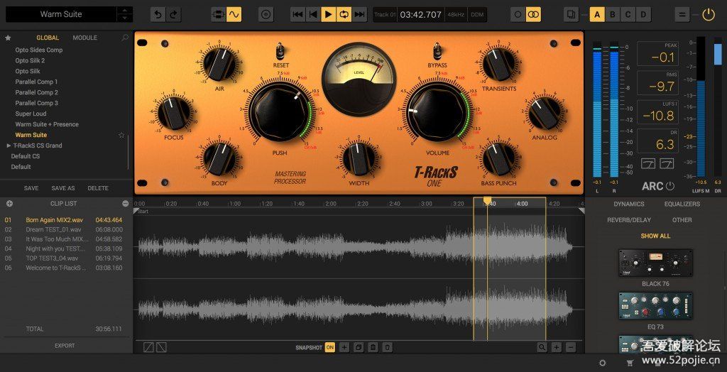Viewport: 727px width, 372px height.
Task: Add a new snapshot with the plus button
Action: tap(344, 347)
